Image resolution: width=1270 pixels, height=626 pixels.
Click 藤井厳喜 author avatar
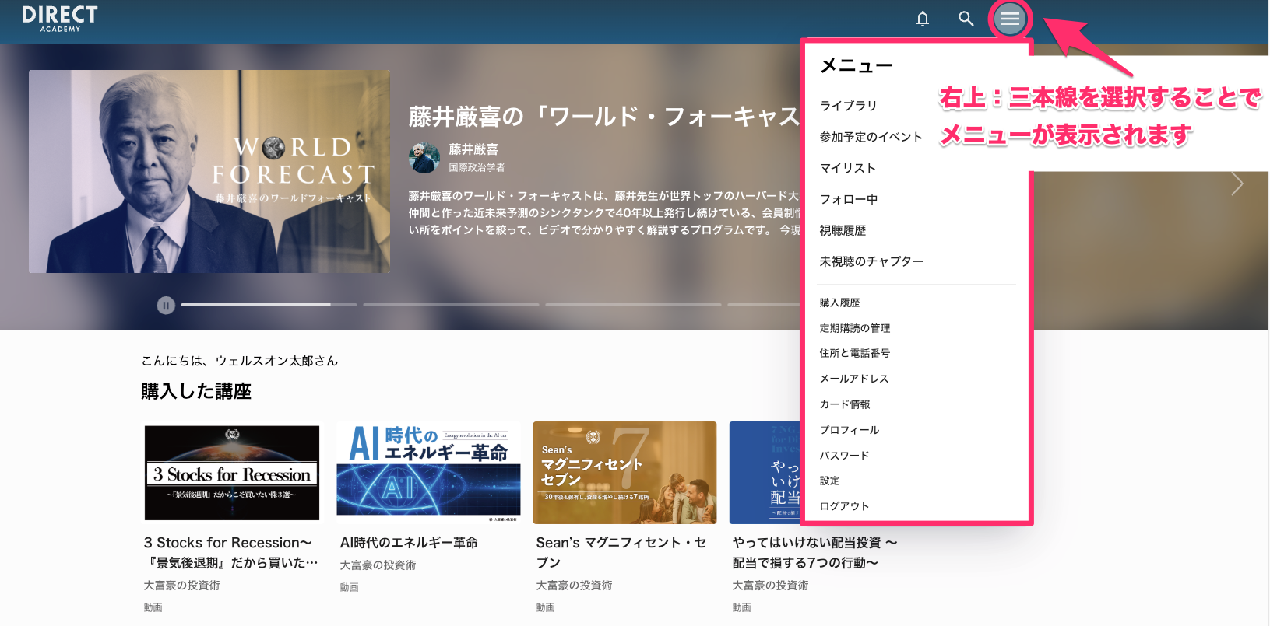coord(424,158)
